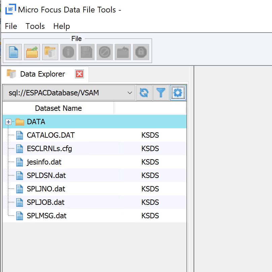Select the New File icon in the File toolbar
Viewport: 272px width, 272px height.
13,52
